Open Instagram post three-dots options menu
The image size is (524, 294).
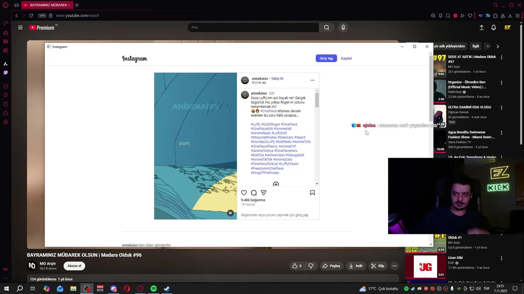pyautogui.click(x=312, y=80)
